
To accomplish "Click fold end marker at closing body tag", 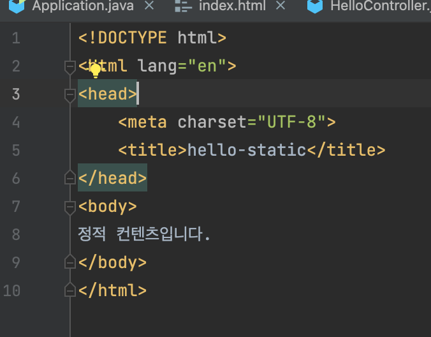I will [x=70, y=262].
